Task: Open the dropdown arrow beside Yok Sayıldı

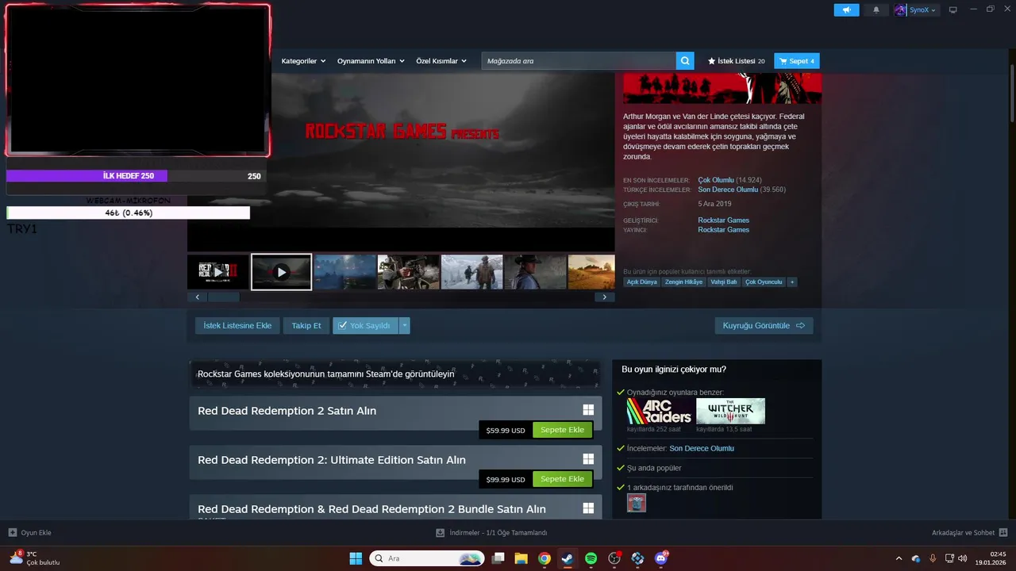Action: click(x=405, y=325)
